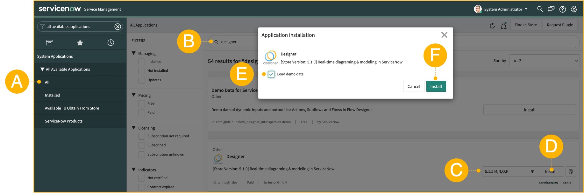Click Cancel in the installation dialog
584x193 pixels.
414,86
